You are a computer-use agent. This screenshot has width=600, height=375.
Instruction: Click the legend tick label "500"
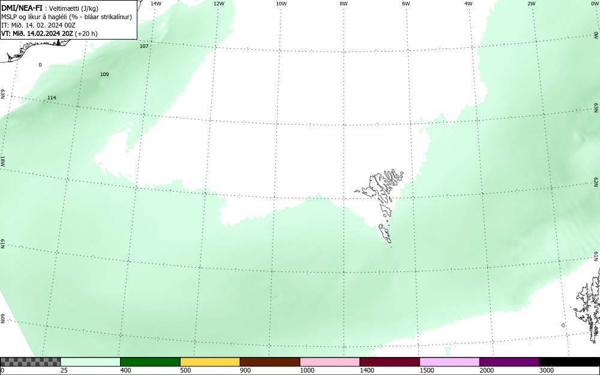click(x=185, y=370)
